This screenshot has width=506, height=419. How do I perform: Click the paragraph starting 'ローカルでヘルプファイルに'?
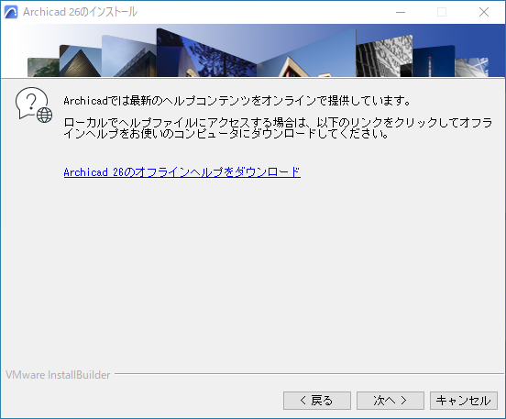pos(278,127)
